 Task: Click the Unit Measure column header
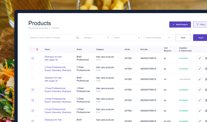[x=168, y=49]
